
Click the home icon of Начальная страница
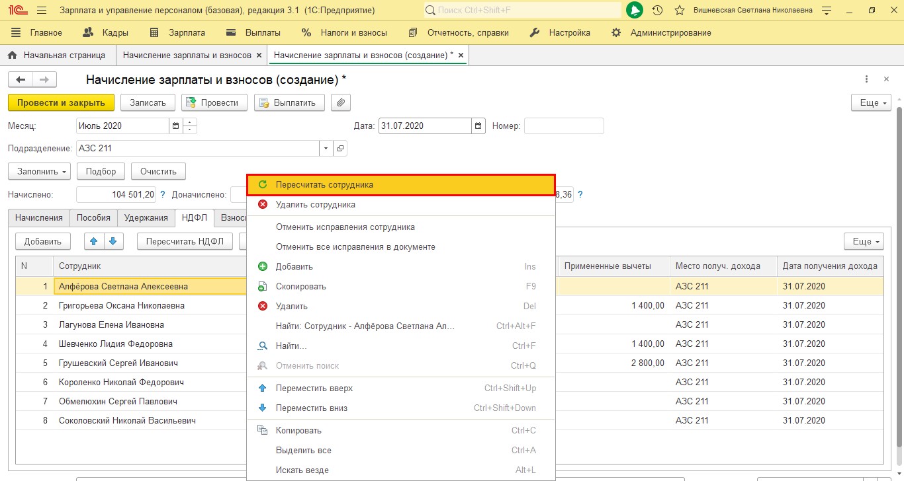[x=12, y=55]
